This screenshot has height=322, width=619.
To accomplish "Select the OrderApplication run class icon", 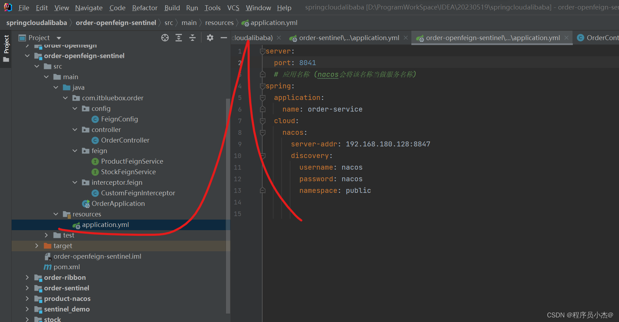I will coord(86,204).
